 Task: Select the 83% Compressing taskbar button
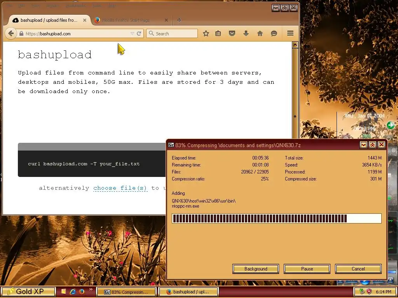point(126,292)
